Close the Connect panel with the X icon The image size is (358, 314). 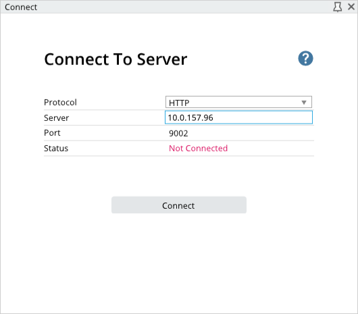coord(351,7)
